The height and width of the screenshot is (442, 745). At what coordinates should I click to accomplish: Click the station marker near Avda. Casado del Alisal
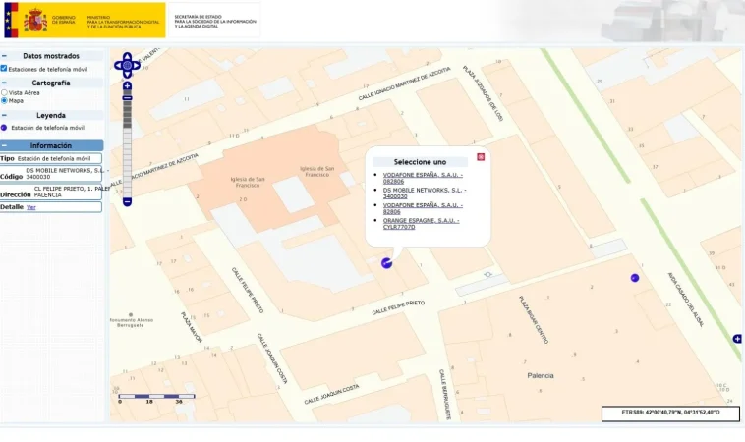[635, 278]
